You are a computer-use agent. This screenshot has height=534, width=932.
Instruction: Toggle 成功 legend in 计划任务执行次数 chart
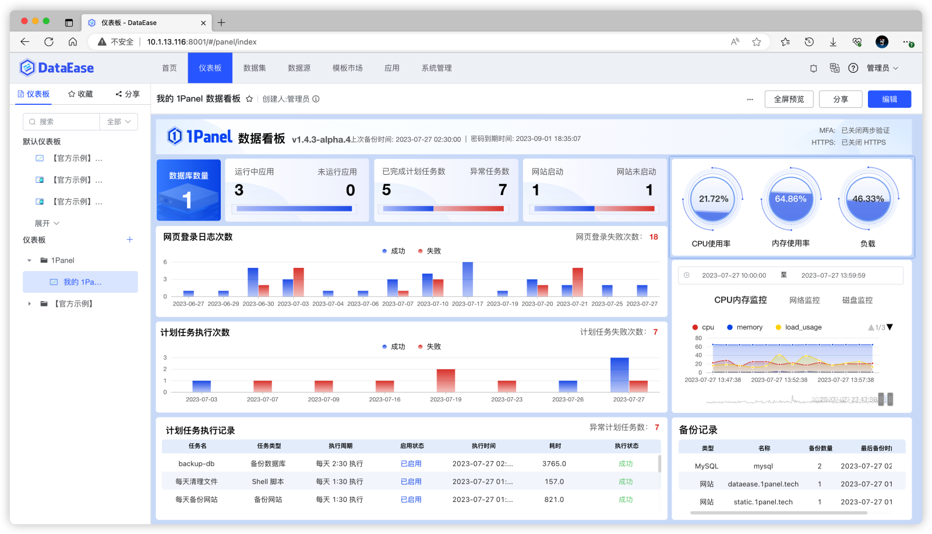click(x=393, y=346)
